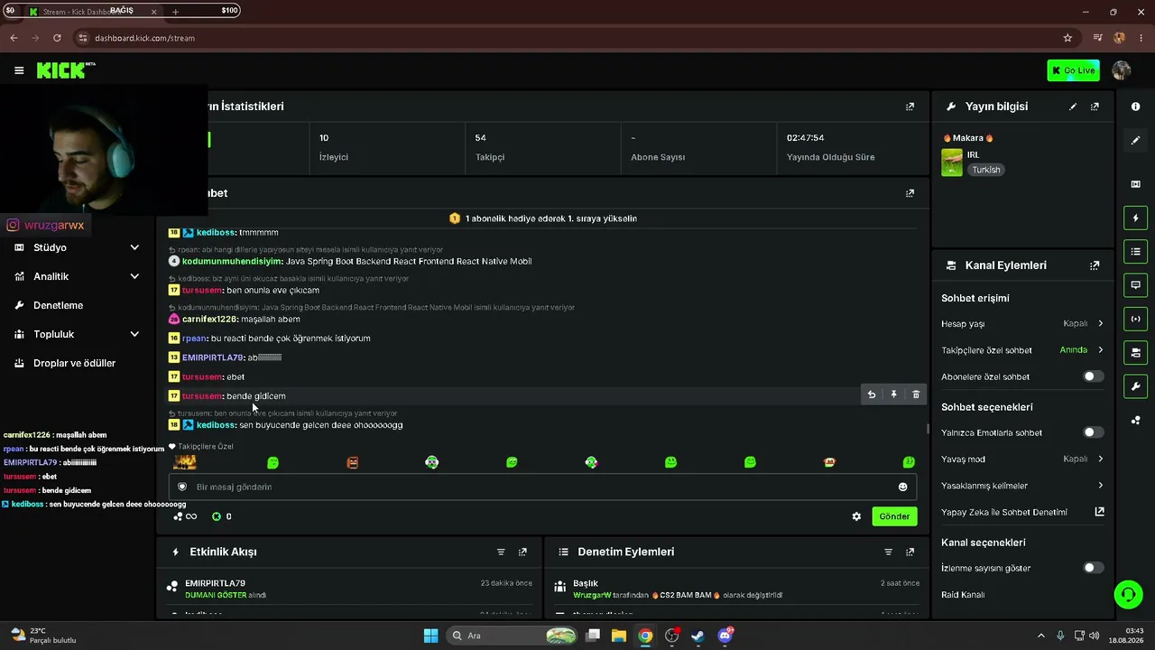The height and width of the screenshot is (650, 1155).
Task: Open Windows Start menu
Action: pos(431,636)
